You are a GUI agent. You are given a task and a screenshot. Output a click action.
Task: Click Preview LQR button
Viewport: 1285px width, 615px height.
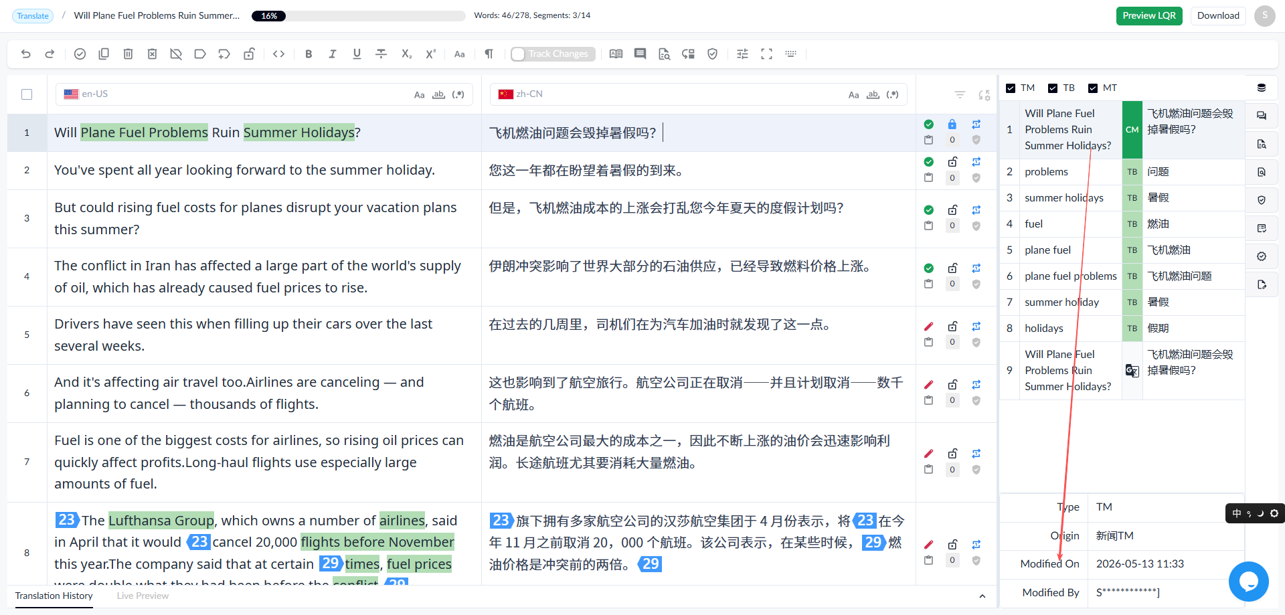(x=1149, y=16)
